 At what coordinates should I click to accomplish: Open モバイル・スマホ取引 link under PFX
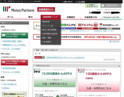tap(11, 49)
